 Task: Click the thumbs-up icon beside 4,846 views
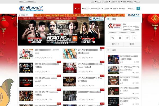(x=121, y=104)
